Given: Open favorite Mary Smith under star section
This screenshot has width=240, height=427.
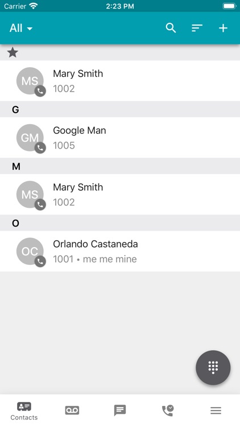Looking at the screenshot, I should coord(120,81).
